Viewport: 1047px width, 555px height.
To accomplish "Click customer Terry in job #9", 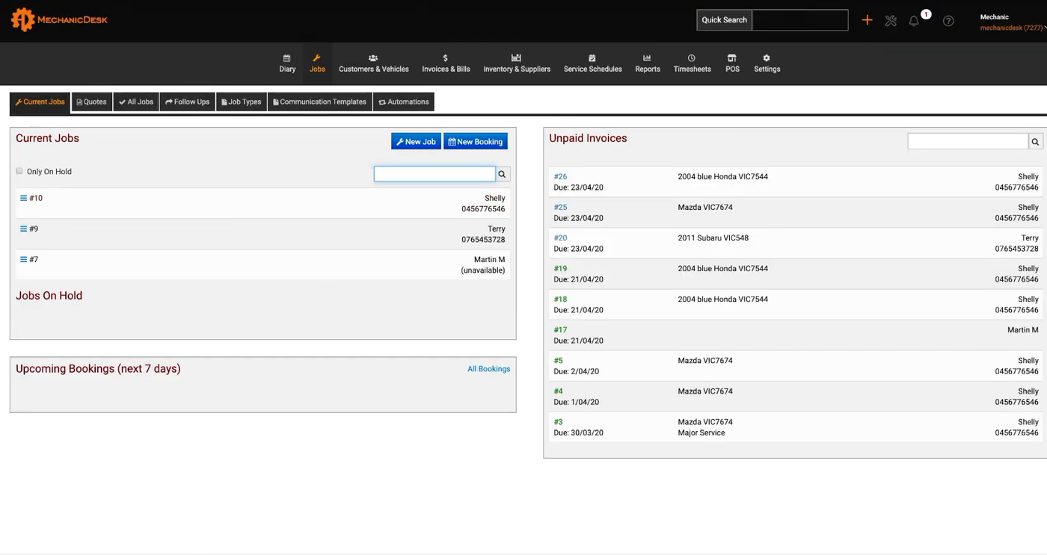I will point(496,229).
